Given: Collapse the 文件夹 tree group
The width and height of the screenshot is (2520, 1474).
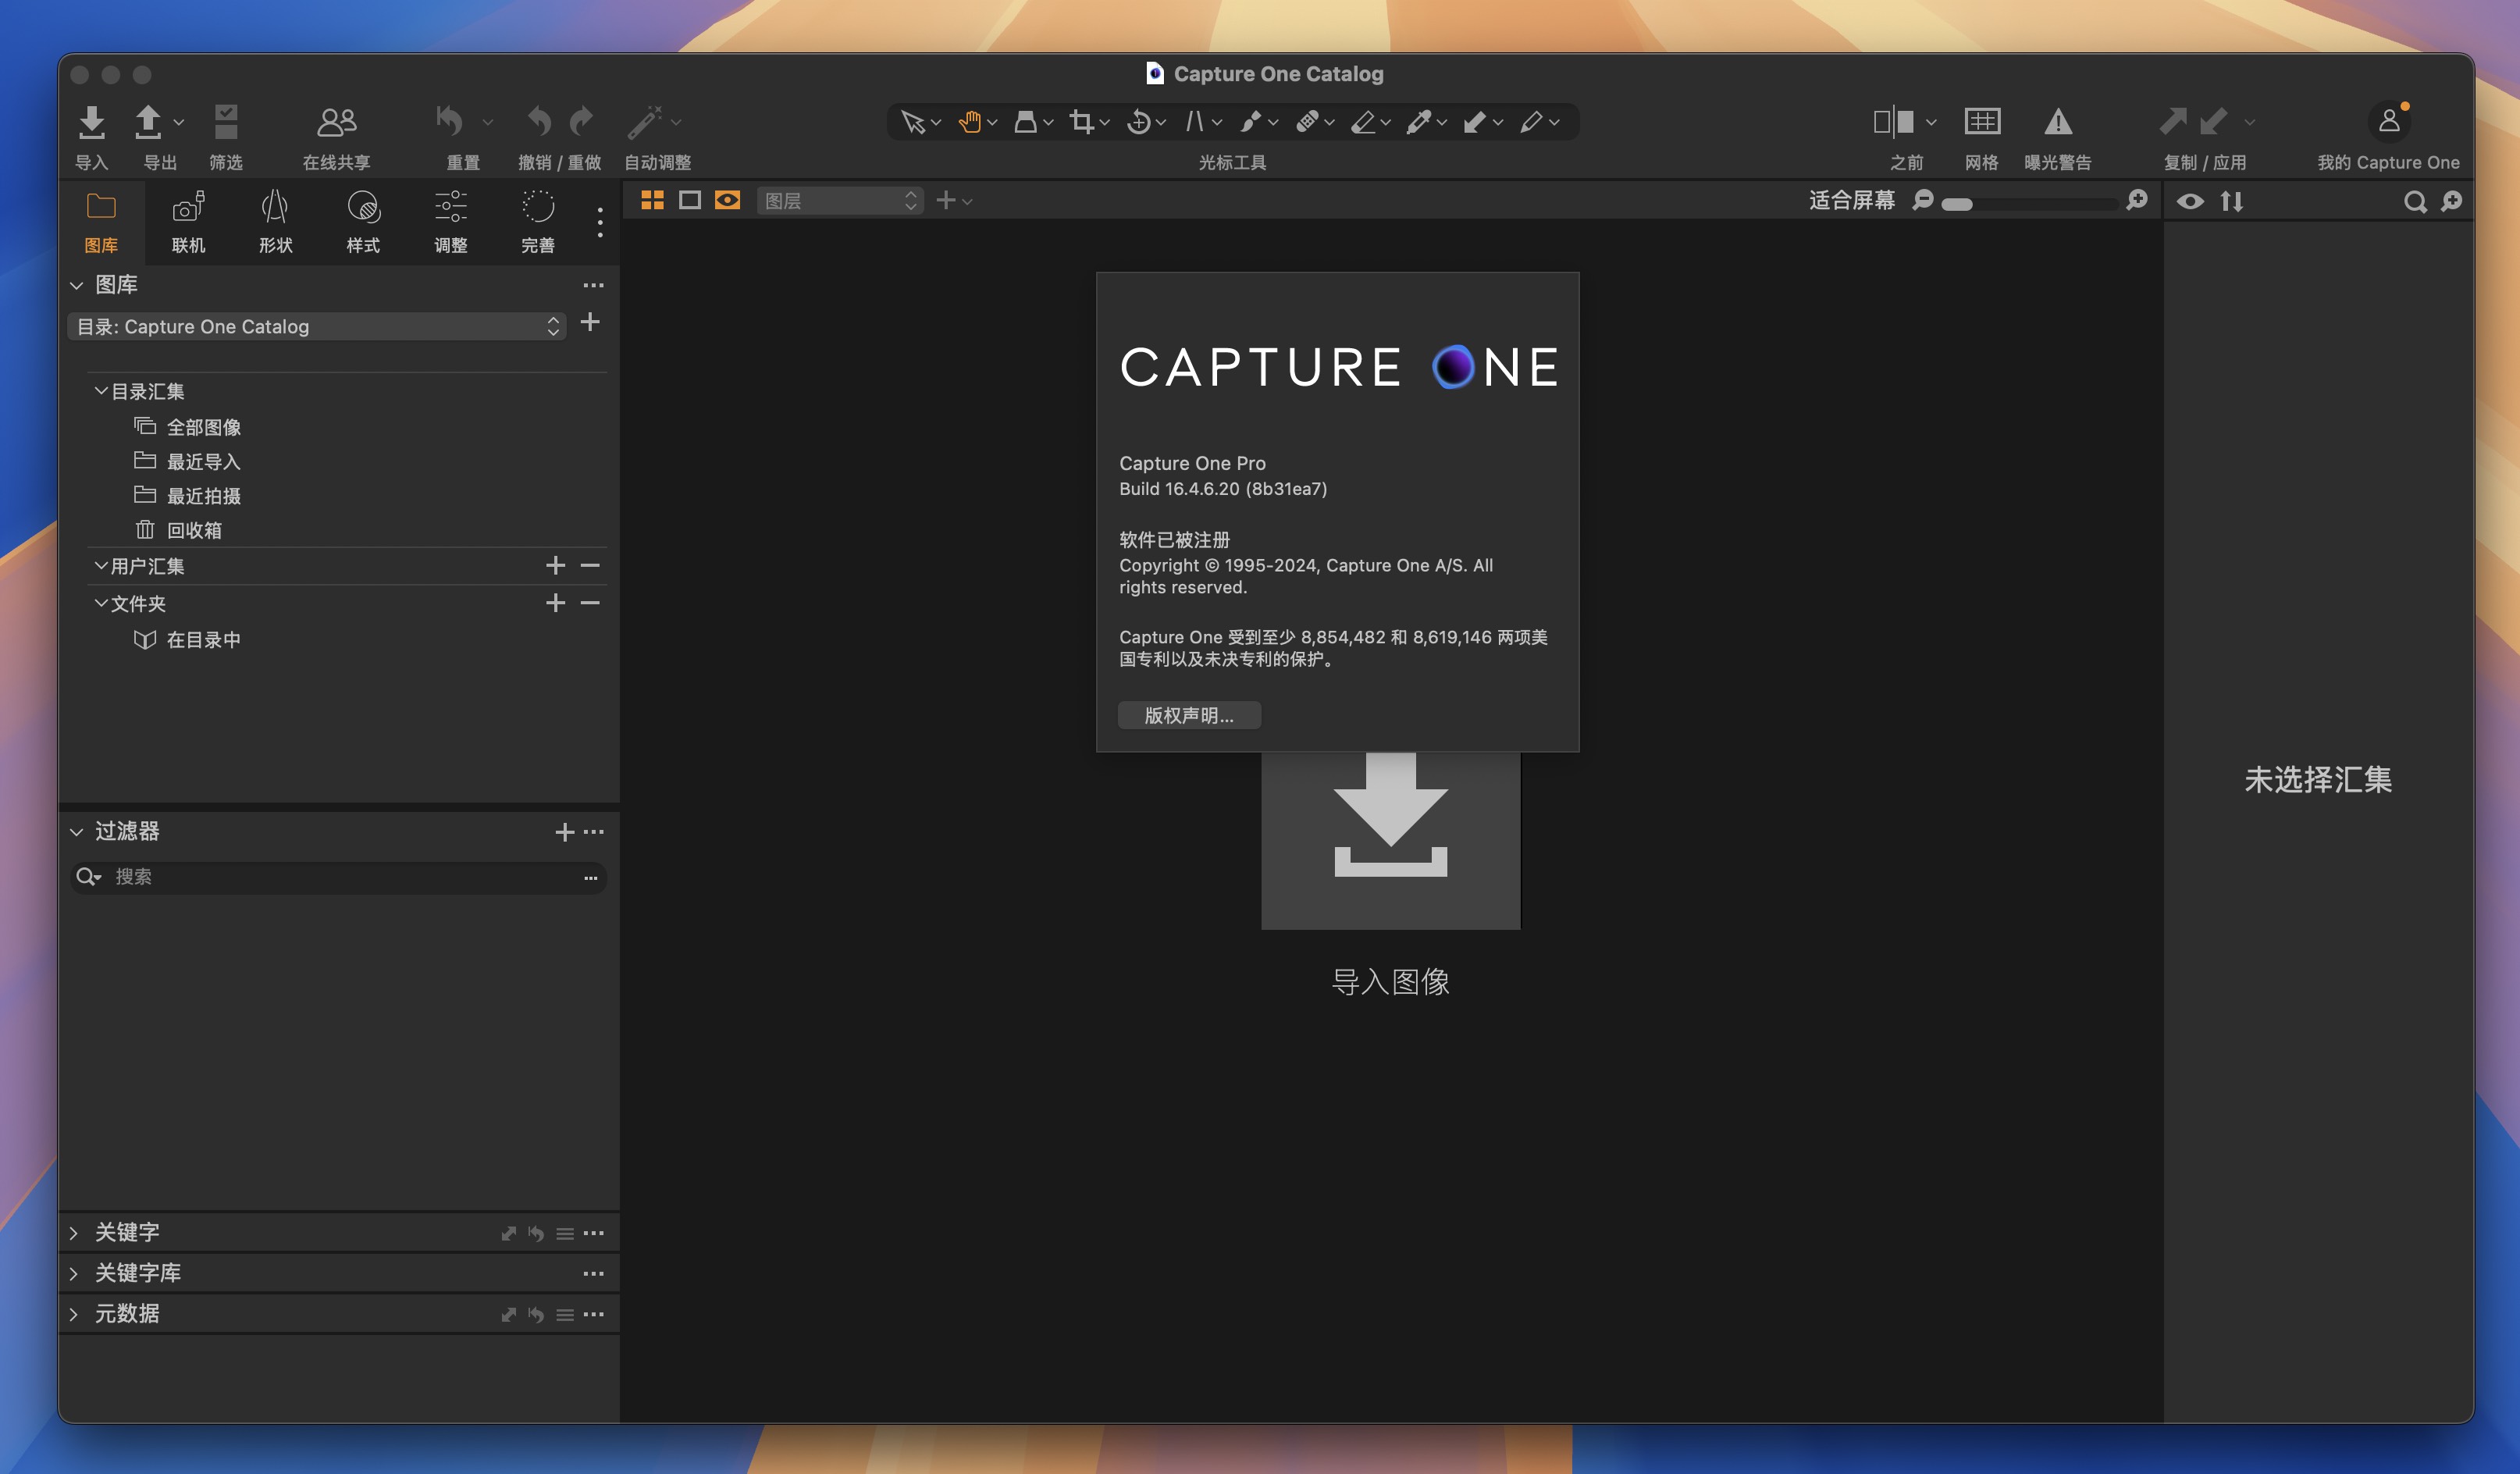Looking at the screenshot, I should pyautogui.click(x=100, y=603).
